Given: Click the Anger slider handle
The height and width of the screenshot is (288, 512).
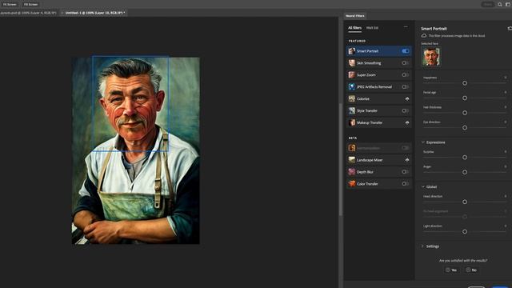Looking at the screenshot, I should point(465,172).
